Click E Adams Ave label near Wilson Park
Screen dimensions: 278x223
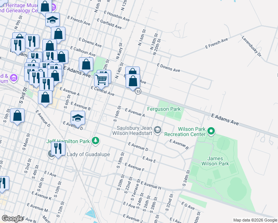(x=225, y=119)
